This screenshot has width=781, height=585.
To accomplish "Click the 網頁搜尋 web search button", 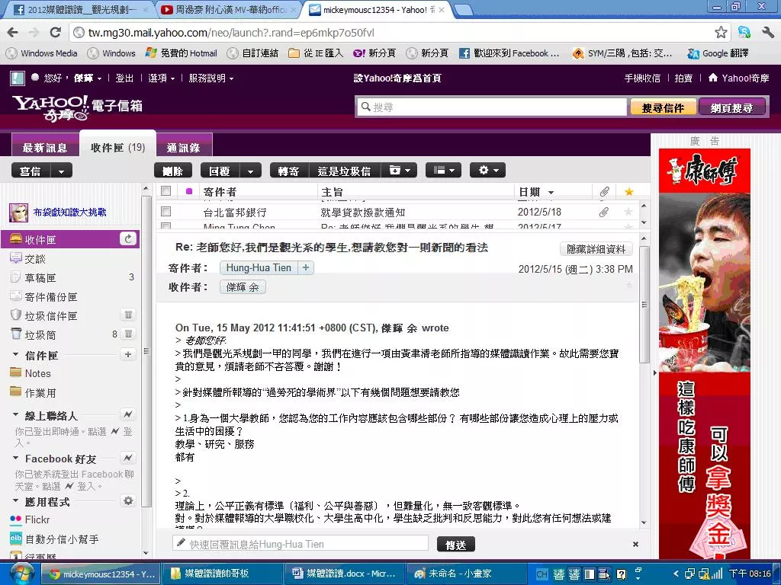I will [x=731, y=107].
